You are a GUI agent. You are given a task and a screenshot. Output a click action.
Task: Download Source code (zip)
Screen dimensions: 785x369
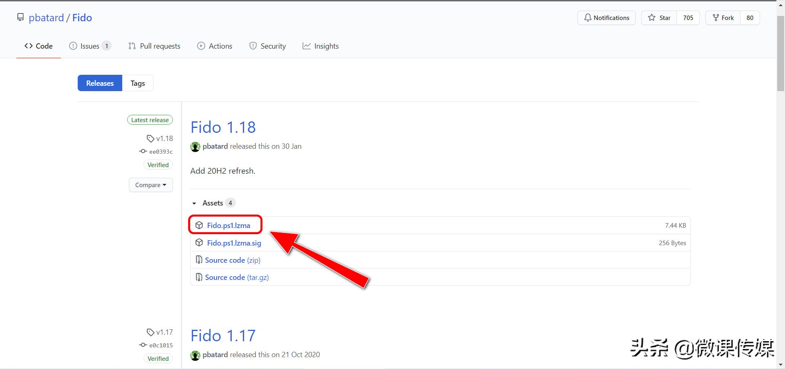click(x=233, y=260)
